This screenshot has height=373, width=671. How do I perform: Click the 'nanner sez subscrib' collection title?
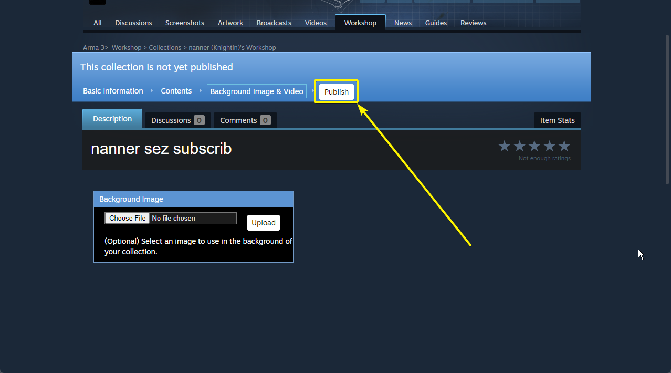point(161,149)
